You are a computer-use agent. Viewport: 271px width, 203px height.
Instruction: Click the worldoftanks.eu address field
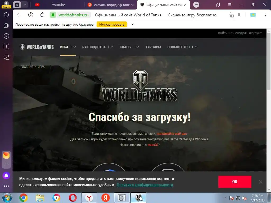pyautogui.click(x=74, y=15)
